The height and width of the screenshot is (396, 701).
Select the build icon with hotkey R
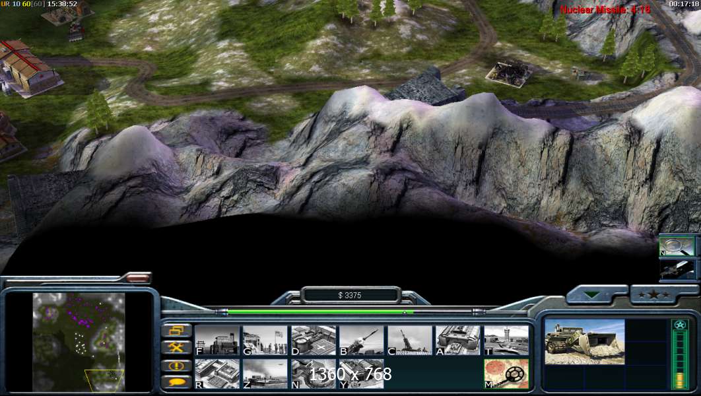[x=217, y=373]
